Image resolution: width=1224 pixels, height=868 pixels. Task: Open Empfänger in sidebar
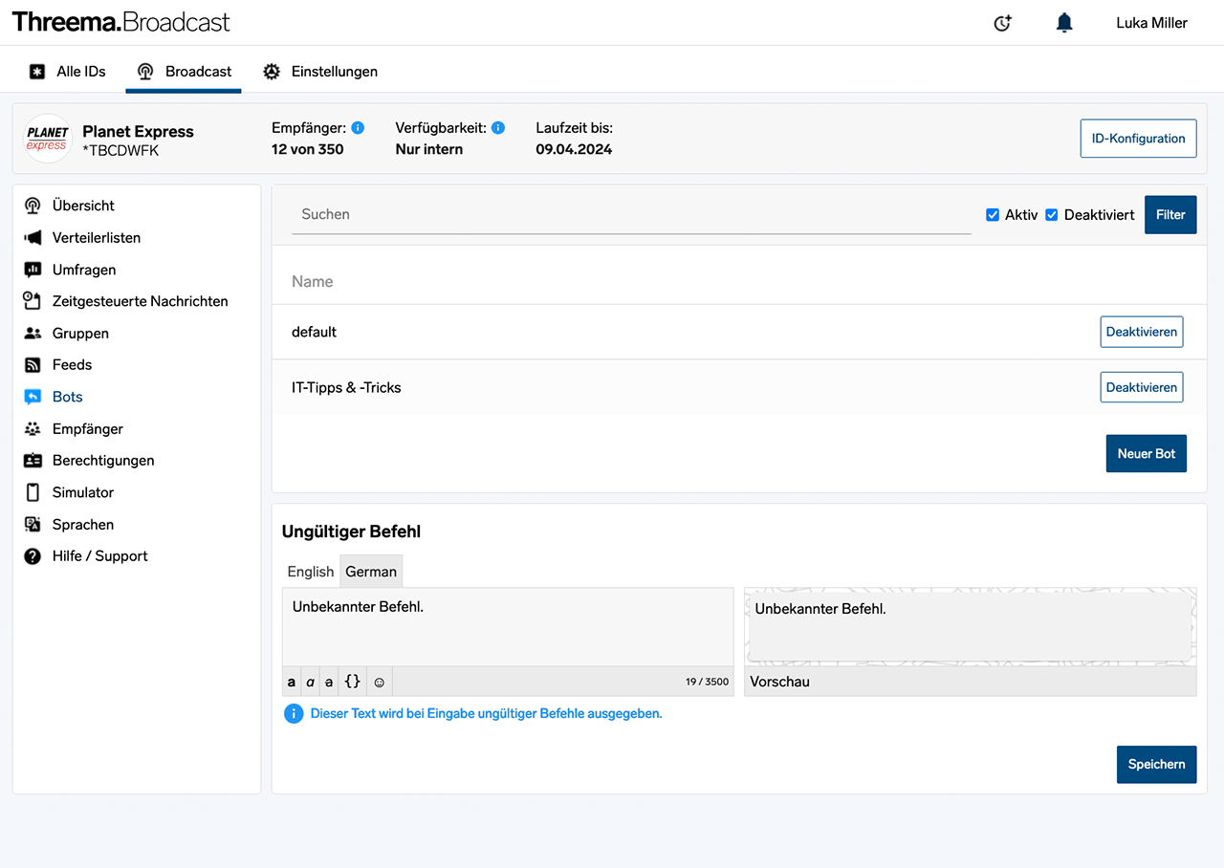click(x=88, y=429)
